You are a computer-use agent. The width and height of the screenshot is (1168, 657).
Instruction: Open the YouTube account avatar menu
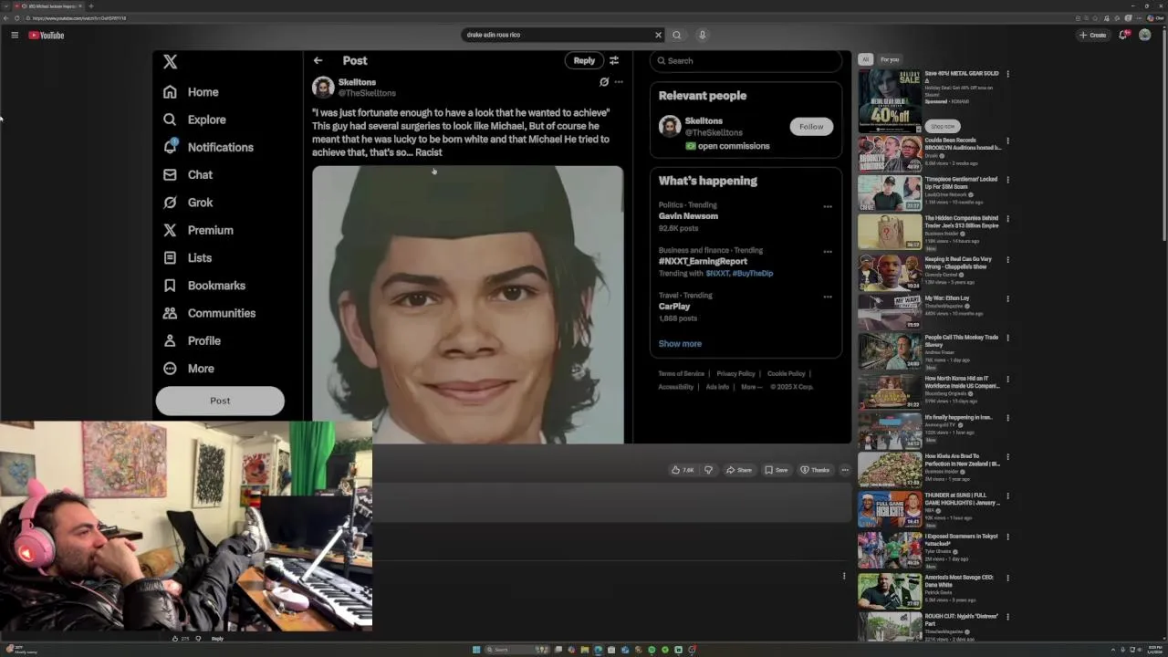pyautogui.click(x=1144, y=35)
